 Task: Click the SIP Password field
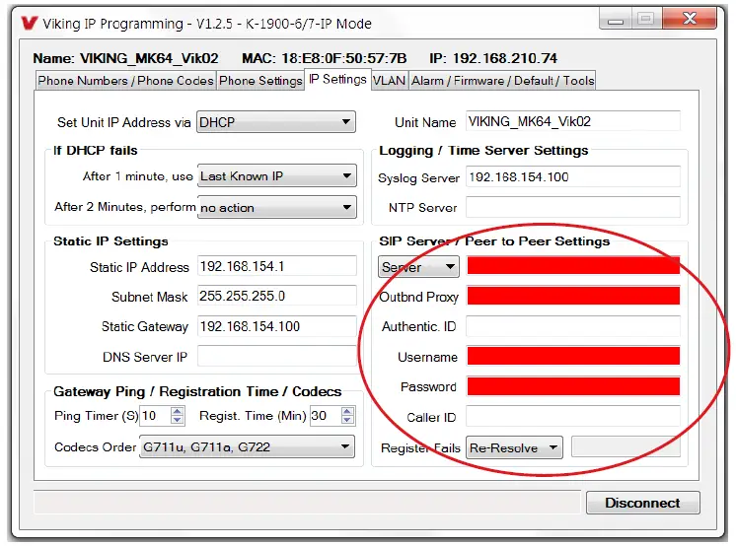tap(573, 386)
